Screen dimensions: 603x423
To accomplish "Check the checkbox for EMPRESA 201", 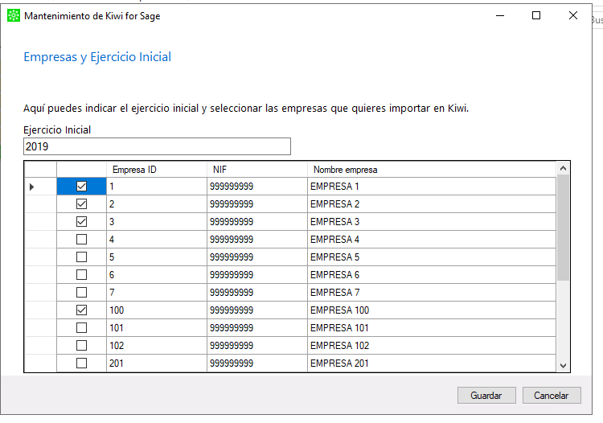I will tap(81, 363).
